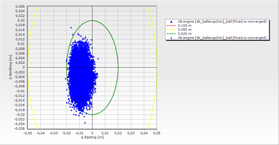
Task: Click the 0,018 tick on Northing axis
Action: point(20,25)
